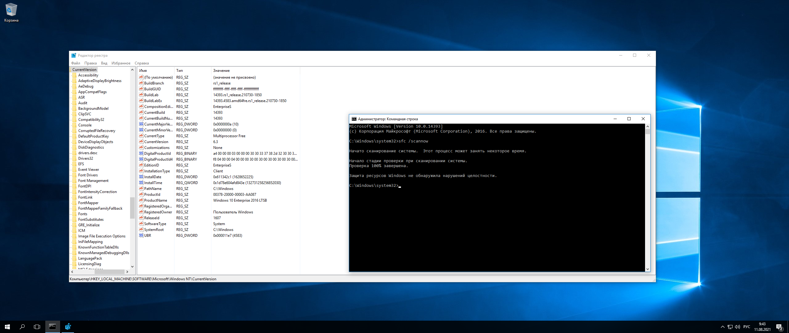The width and height of the screenshot is (789, 333).
Task: Show hidden tray icons chevron
Action: 722,327
